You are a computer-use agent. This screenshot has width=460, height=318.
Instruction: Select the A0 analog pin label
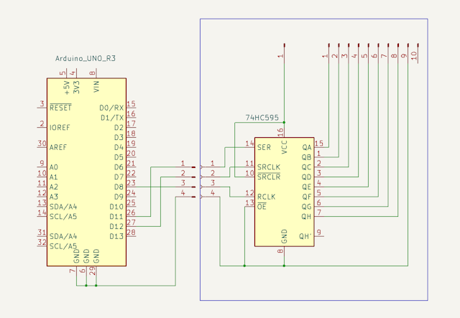pyautogui.click(x=54, y=167)
